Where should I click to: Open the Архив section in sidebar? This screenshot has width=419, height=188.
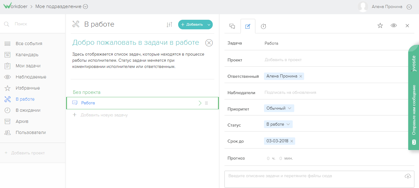click(24, 121)
